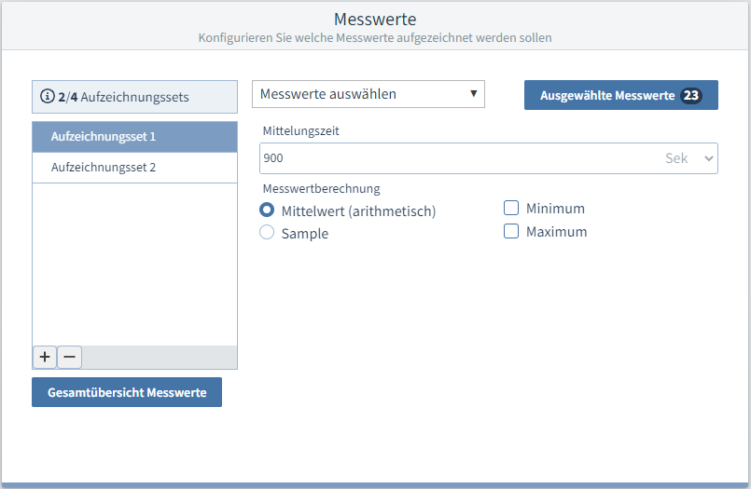Click the 23 count badge
Screen dimensions: 751x489
[x=690, y=96]
